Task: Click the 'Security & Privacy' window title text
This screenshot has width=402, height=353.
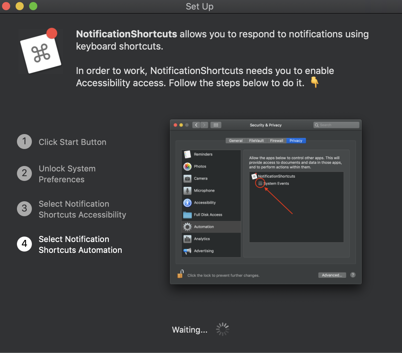Action: click(x=266, y=125)
